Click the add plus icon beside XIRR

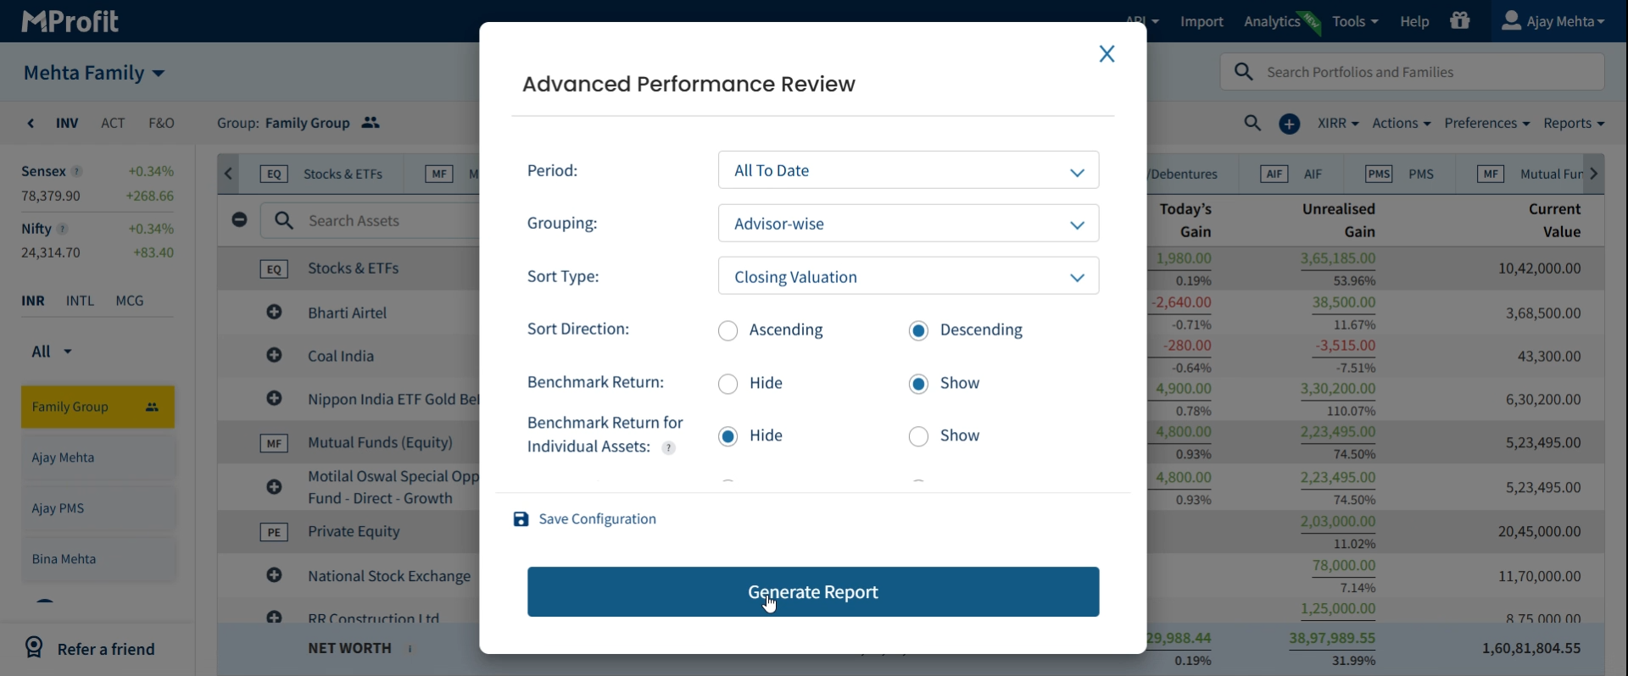pos(1289,125)
